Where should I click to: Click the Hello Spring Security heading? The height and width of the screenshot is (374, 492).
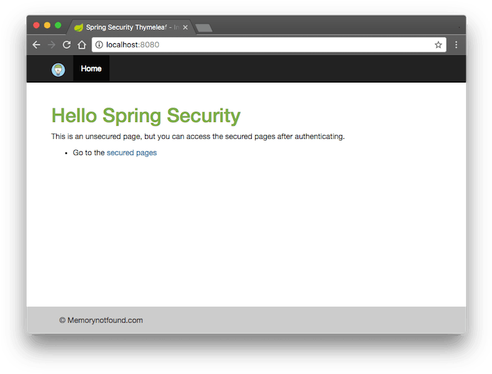coord(146,116)
